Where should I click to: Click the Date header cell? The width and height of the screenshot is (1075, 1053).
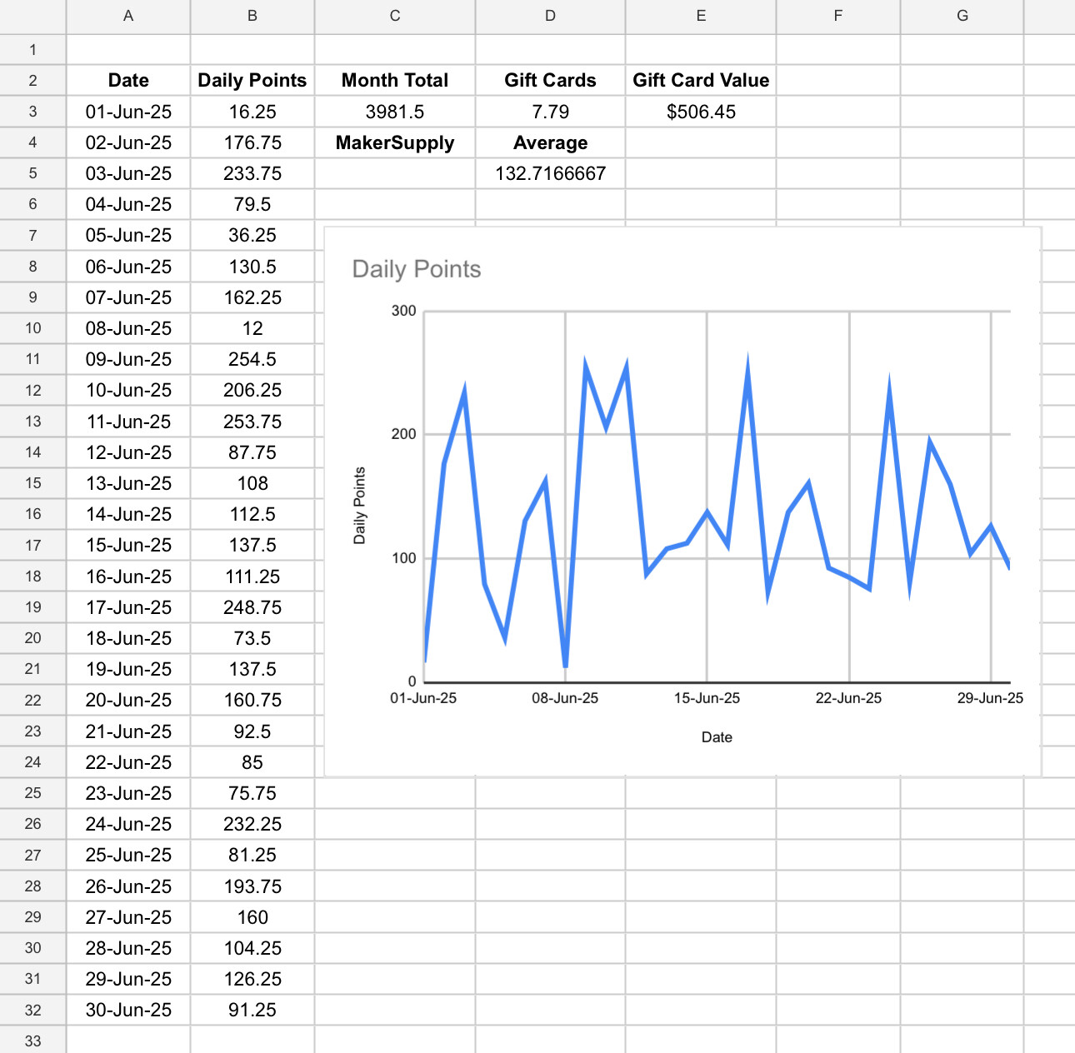(x=128, y=81)
